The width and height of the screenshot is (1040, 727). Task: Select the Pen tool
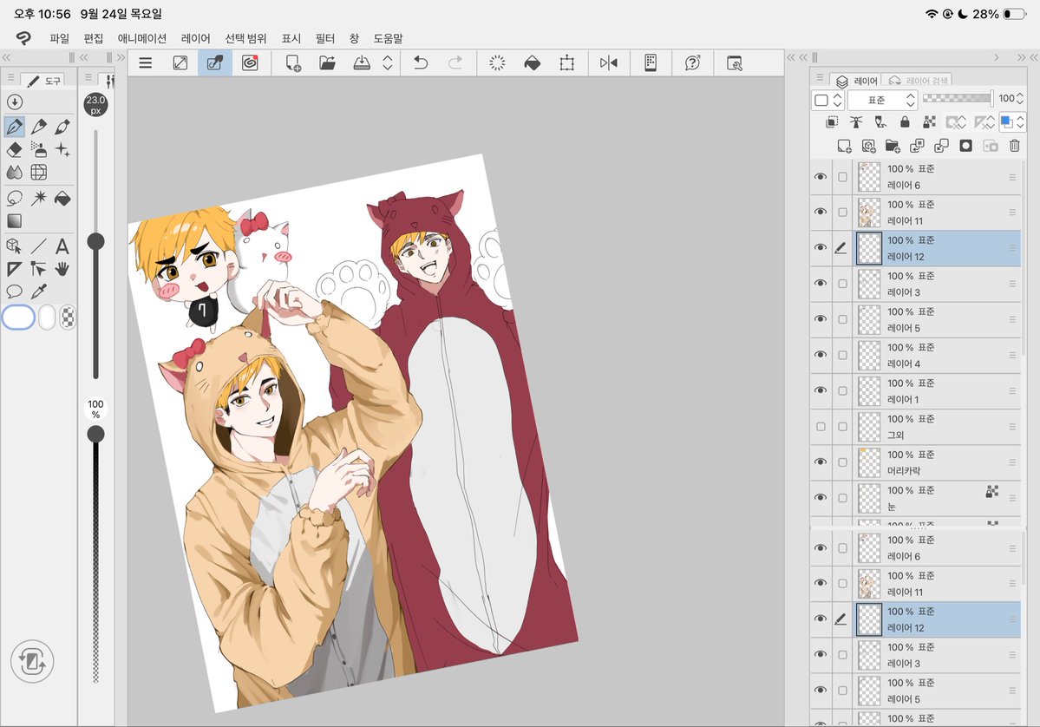click(x=15, y=126)
